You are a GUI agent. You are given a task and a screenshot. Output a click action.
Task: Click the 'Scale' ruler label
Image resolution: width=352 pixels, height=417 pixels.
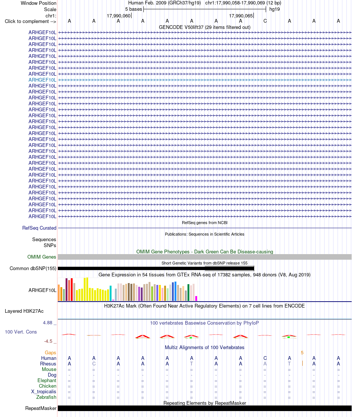click(50, 9)
